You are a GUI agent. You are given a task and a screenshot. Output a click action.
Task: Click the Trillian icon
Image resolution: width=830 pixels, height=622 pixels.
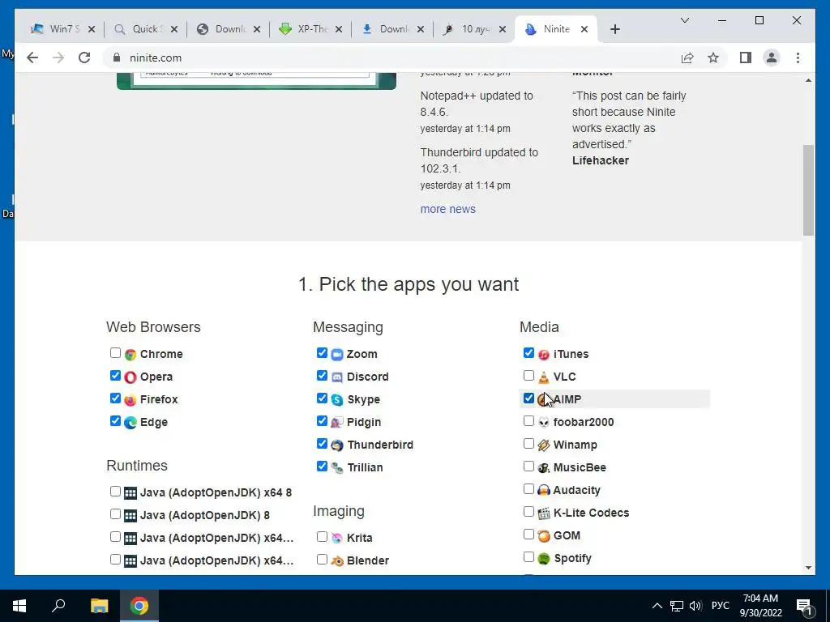click(337, 468)
